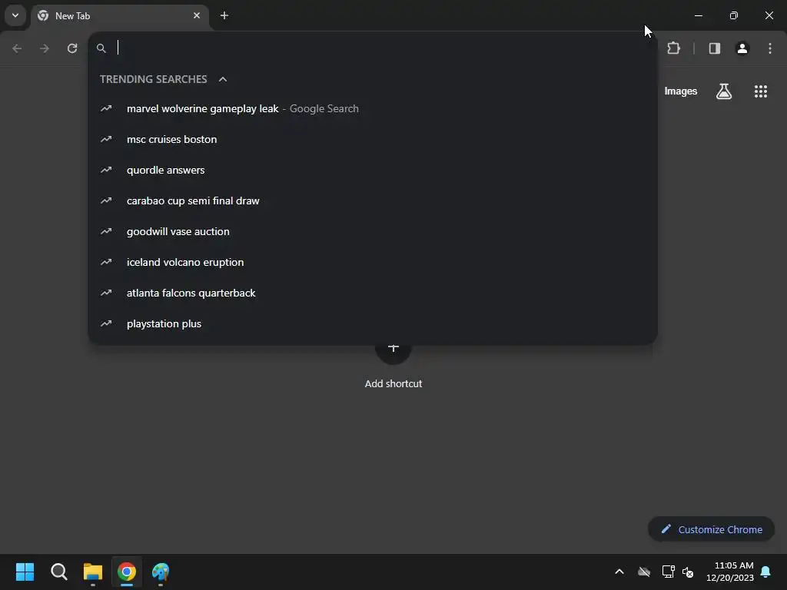
Task: Show hidden system tray icons
Action: (619, 572)
